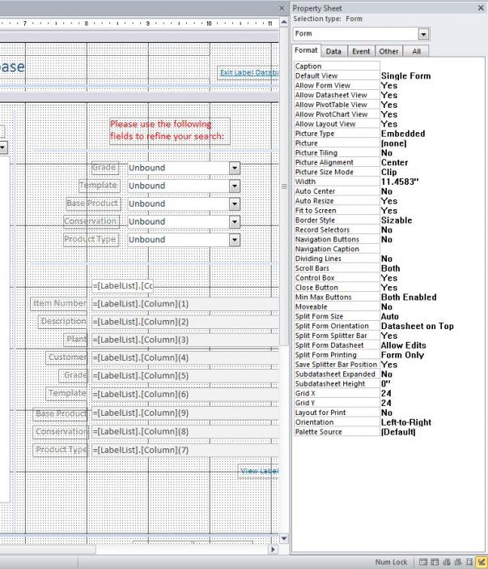Click Min Max Buttons value Both Enabled
488x569 pixels.
[409, 297]
